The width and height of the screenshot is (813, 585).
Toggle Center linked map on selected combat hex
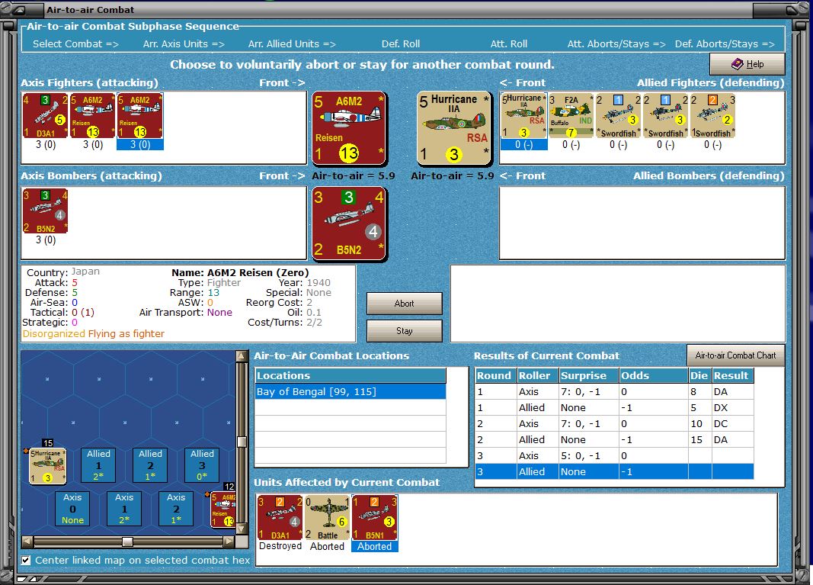[x=26, y=560]
